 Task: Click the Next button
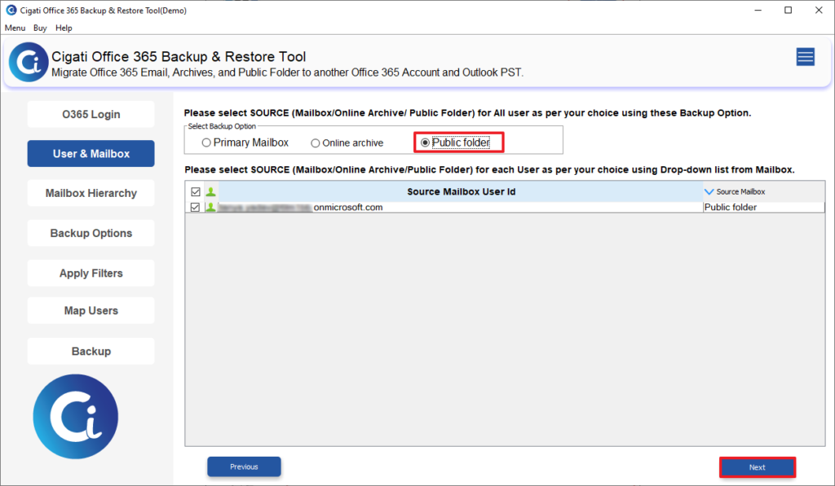[758, 467]
